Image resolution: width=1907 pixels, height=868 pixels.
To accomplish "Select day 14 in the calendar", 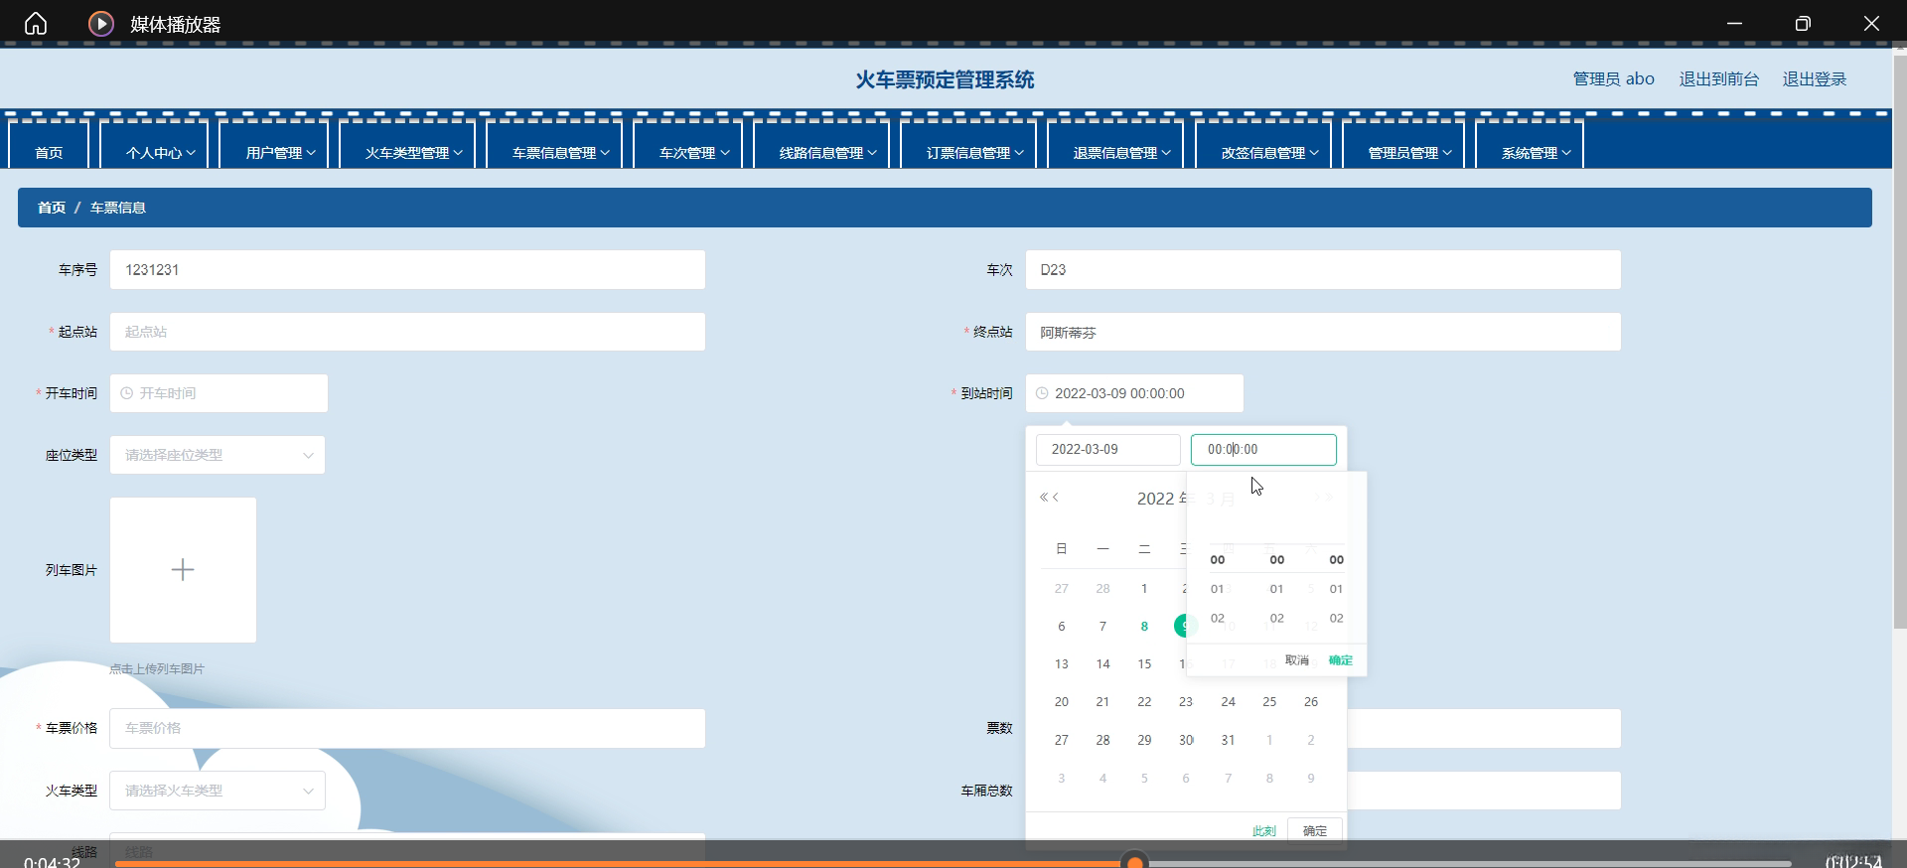I will 1102,663.
